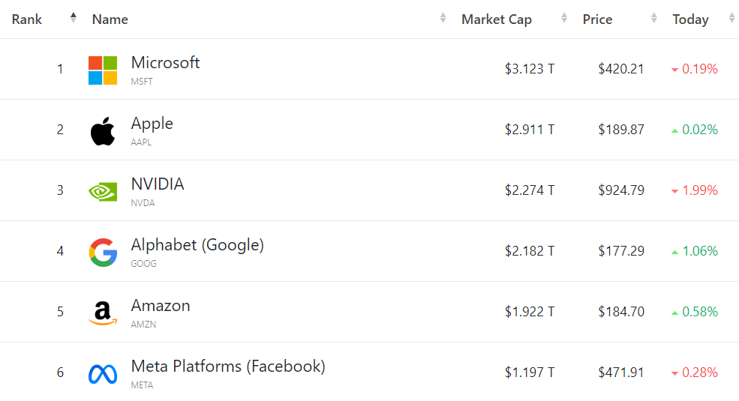Sort table by Rank arrows
The height and width of the screenshot is (401, 739).
(x=73, y=18)
